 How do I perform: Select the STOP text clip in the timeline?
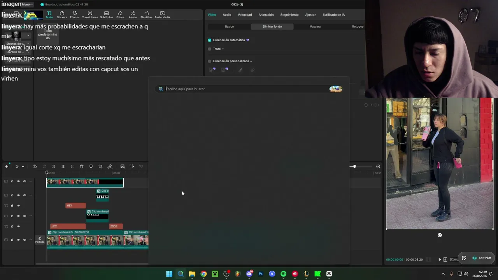116,226
